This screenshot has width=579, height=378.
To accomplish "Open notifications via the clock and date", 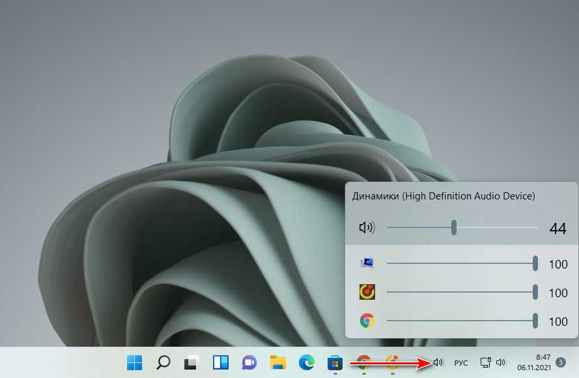I will tap(532, 362).
